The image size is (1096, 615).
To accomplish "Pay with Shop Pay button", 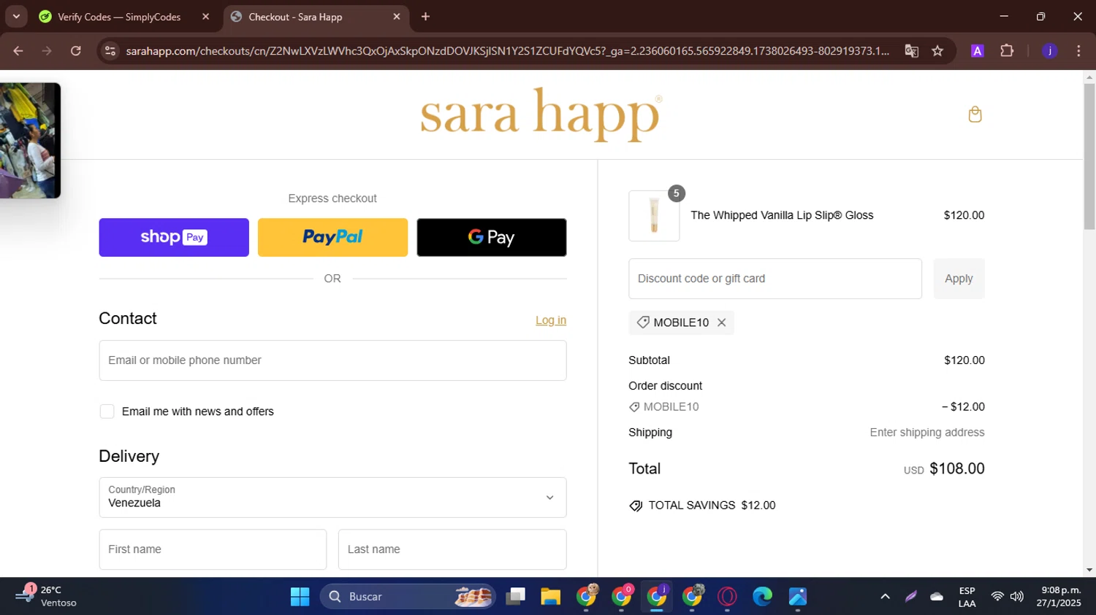I will click(x=174, y=237).
